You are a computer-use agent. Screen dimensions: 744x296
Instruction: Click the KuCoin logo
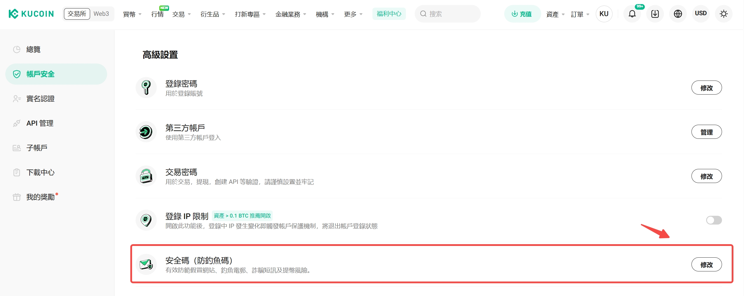click(x=31, y=14)
